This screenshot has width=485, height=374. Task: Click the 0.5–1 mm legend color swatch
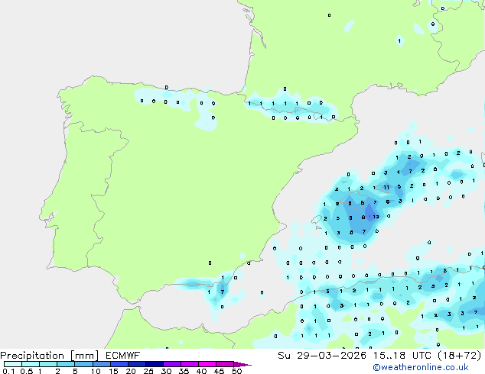tap(31, 364)
